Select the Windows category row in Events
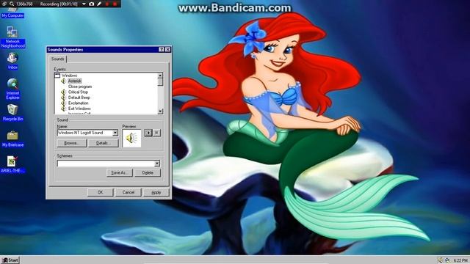Viewport: 470px width, 264px height. 69,76
